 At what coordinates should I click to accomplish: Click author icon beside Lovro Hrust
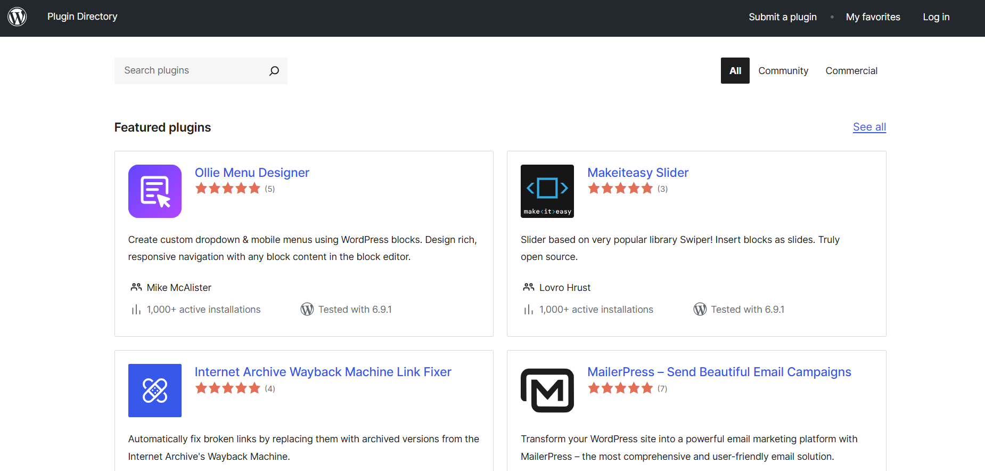[x=529, y=287]
